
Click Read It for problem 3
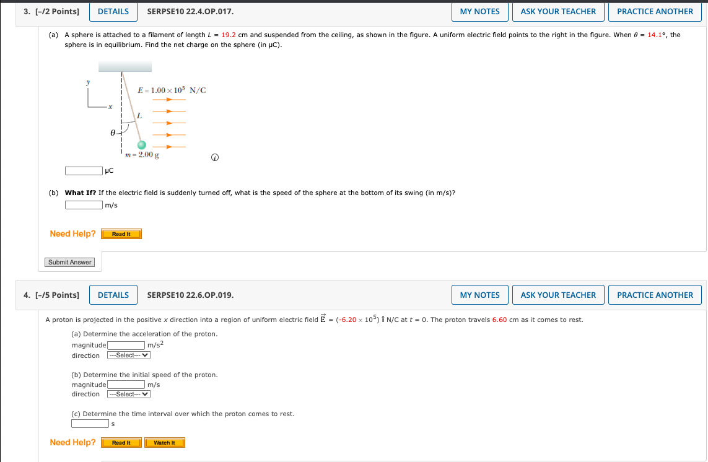tap(121, 233)
